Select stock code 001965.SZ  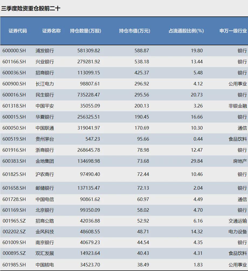point(14,221)
